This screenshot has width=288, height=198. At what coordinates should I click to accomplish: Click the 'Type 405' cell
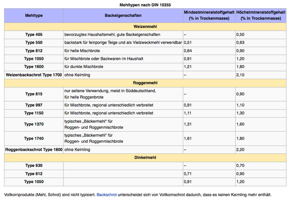34,35
